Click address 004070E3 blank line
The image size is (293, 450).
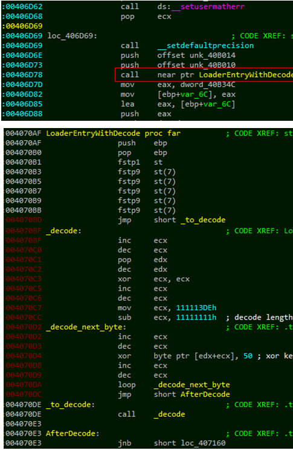[23, 424]
